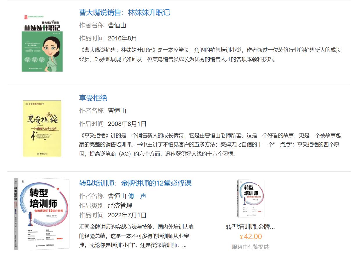Image resolution: width=353 pixels, height=260 pixels.
Task: Click the yellow 享受拒绝 book cover
Action: (42, 129)
